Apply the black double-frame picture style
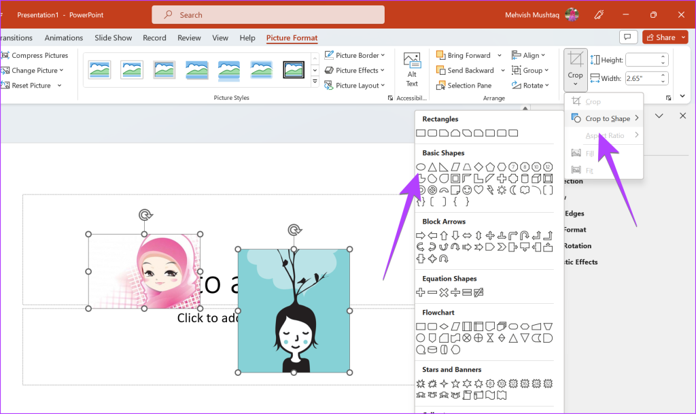Image resolution: width=696 pixels, height=414 pixels. (294, 69)
